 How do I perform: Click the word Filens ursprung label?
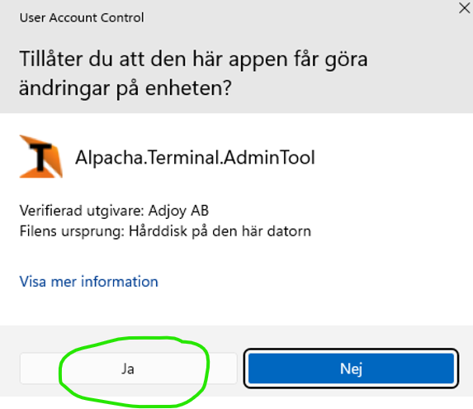pyautogui.click(x=72, y=231)
